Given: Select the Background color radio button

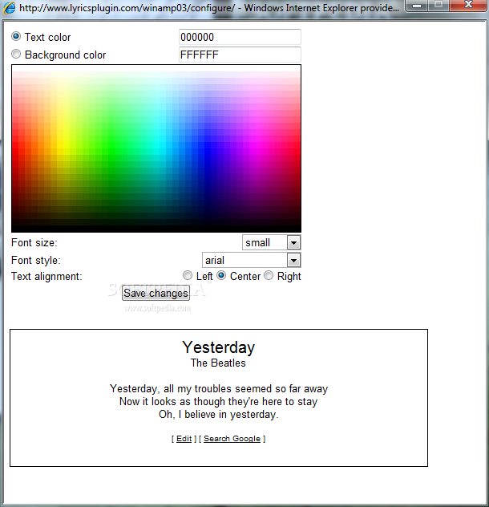Looking at the screenshot, I should [x=16, y=54].
